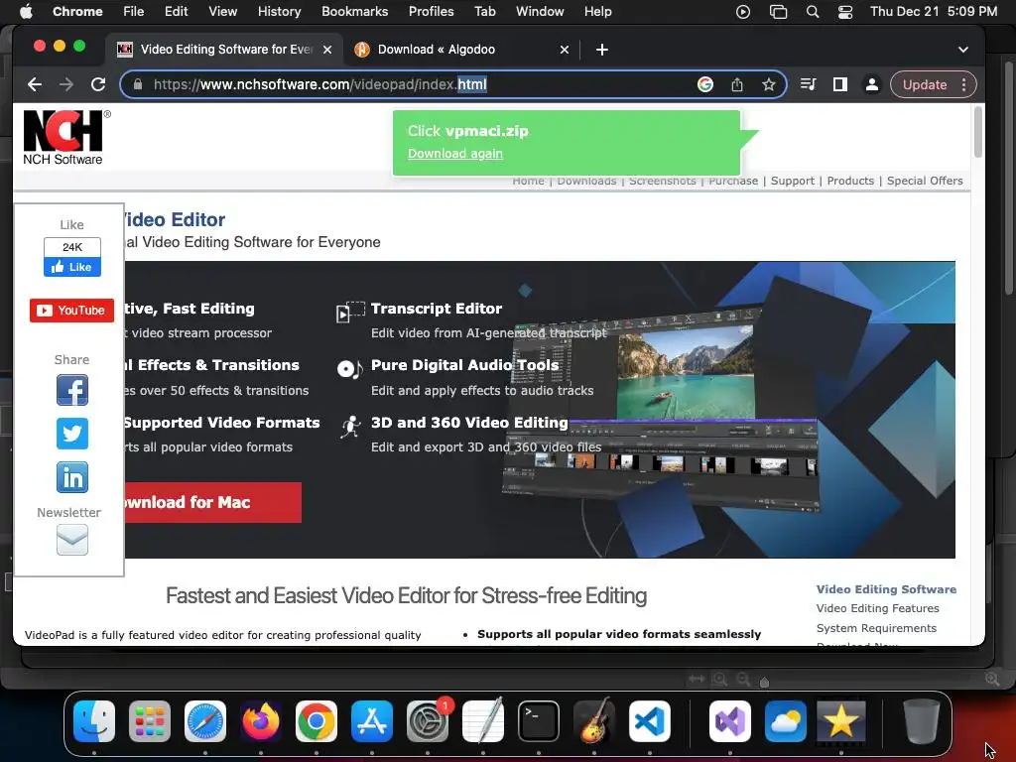Expand the tab search chevron
The height and width of the screenshot is (762, 1016).
pyautogui.click(x=962, y=50)
